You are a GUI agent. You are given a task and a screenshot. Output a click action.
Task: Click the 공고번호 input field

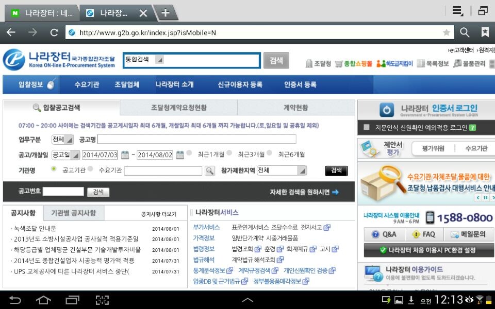62,192
